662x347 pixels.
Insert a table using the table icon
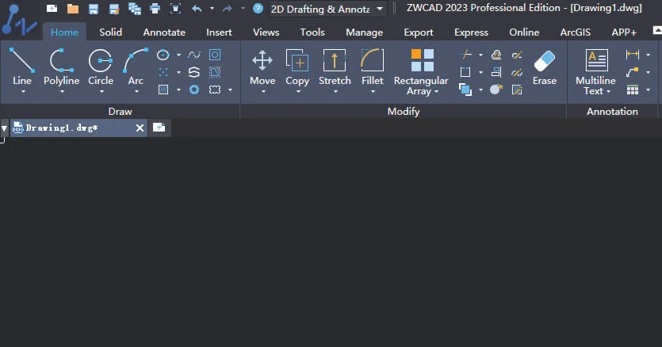pos(632,90)
